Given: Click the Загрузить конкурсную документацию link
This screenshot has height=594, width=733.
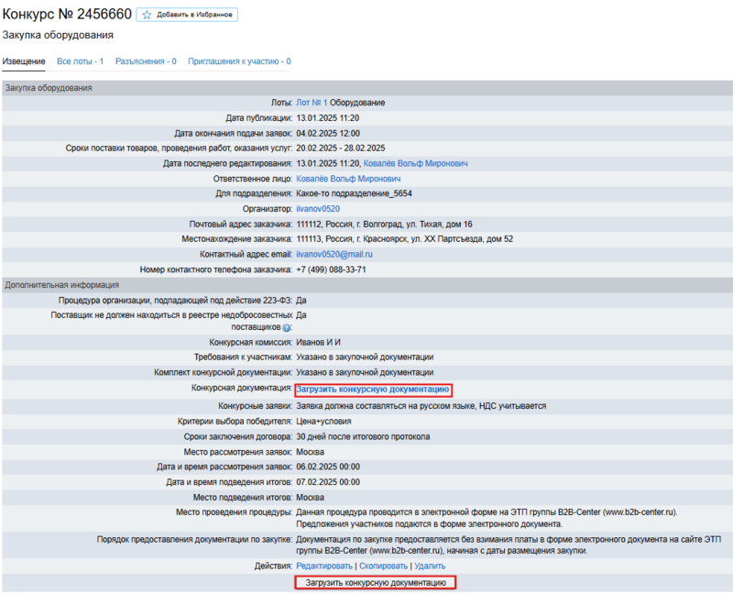Looking at the screenshot, I should pos(373,390).
